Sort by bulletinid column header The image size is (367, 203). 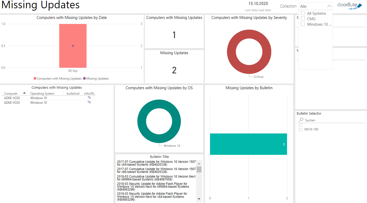click(73, 94)
